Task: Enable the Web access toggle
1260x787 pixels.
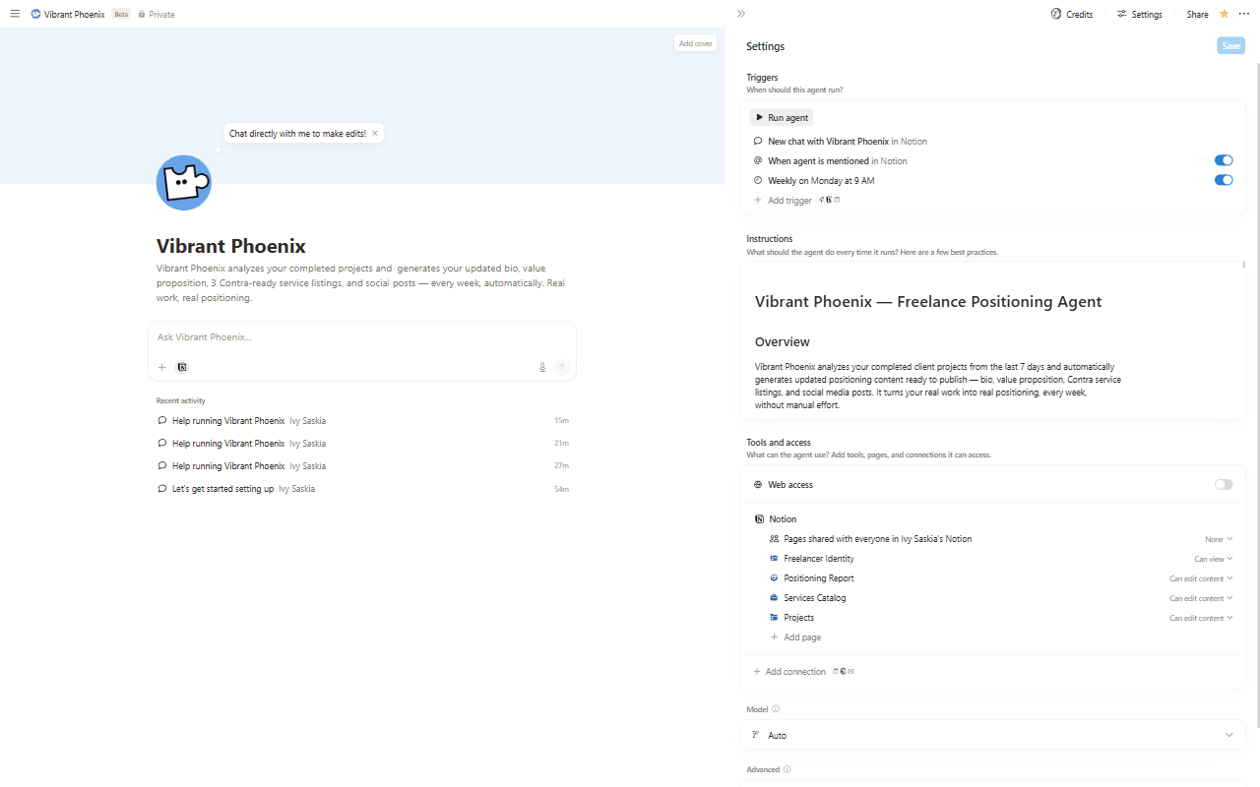Action: [1223, 485]
